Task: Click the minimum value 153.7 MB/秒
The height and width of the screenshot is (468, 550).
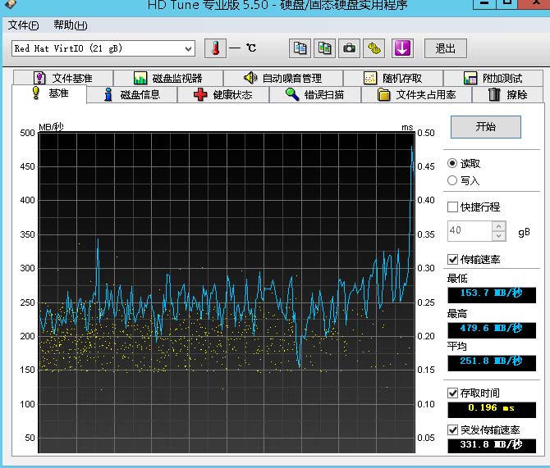Action: coord(492,295)
